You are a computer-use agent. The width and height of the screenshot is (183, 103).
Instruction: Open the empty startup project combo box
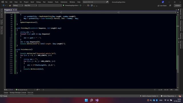(50, 5)
